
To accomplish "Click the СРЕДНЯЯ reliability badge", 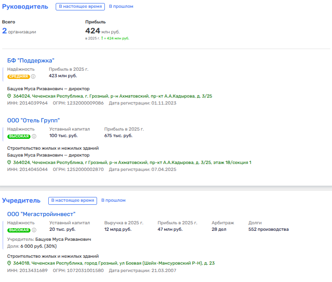I will [x=19, y=76].
